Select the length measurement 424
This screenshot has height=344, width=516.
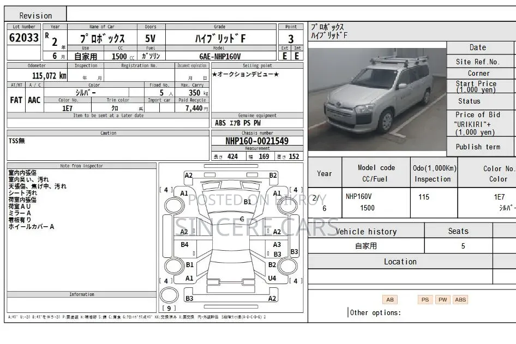pyautogui.click(x=232, y=156)
